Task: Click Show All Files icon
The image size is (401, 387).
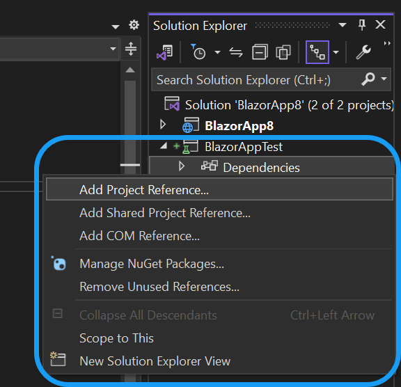Action: coord(283,52)
